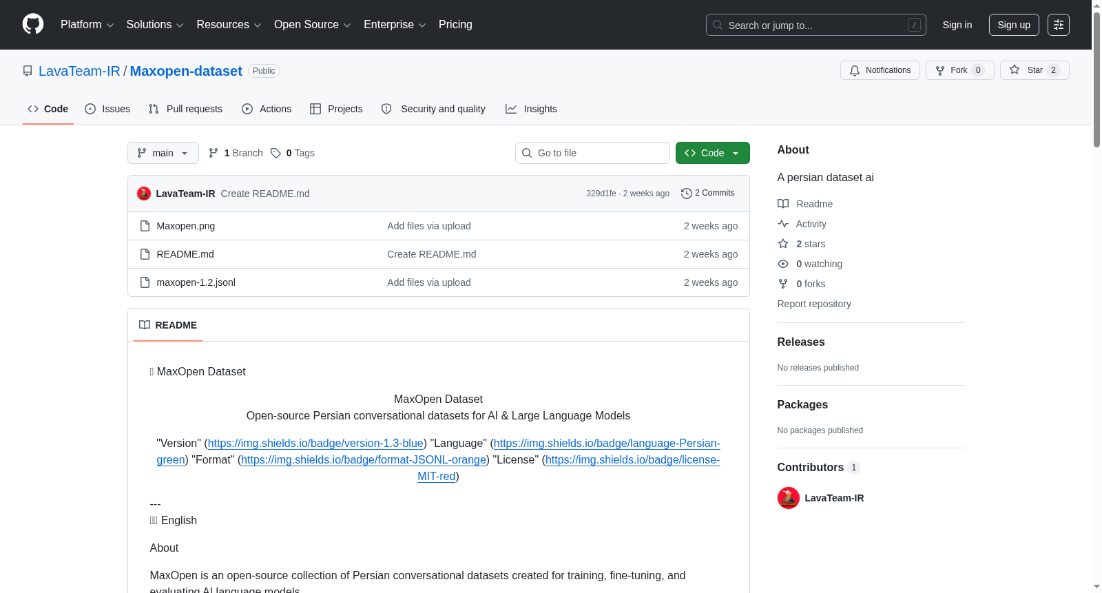The width and height of the screenshot is (1102, 593).
Task: Click the Create README.md commit message in header
Action: [265, 194]
